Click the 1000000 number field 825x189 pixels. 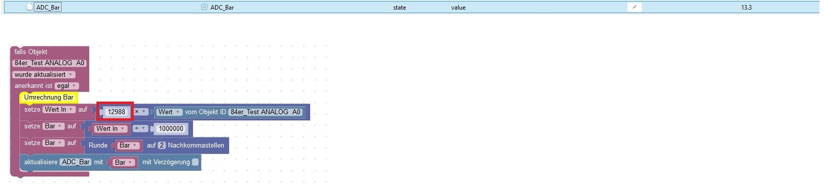click(171, 129)
